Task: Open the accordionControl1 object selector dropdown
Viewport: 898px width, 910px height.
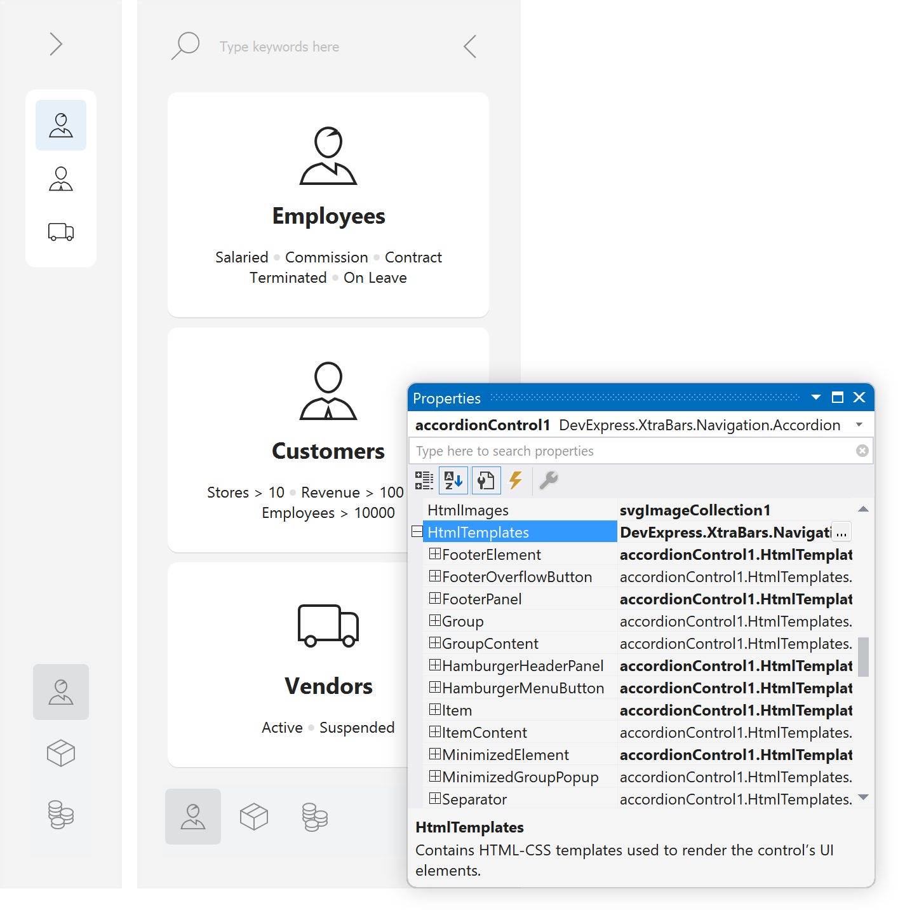Action: 859,424
